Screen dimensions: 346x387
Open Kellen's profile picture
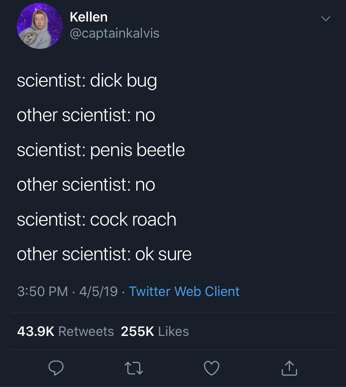click(x=40, y=26)
